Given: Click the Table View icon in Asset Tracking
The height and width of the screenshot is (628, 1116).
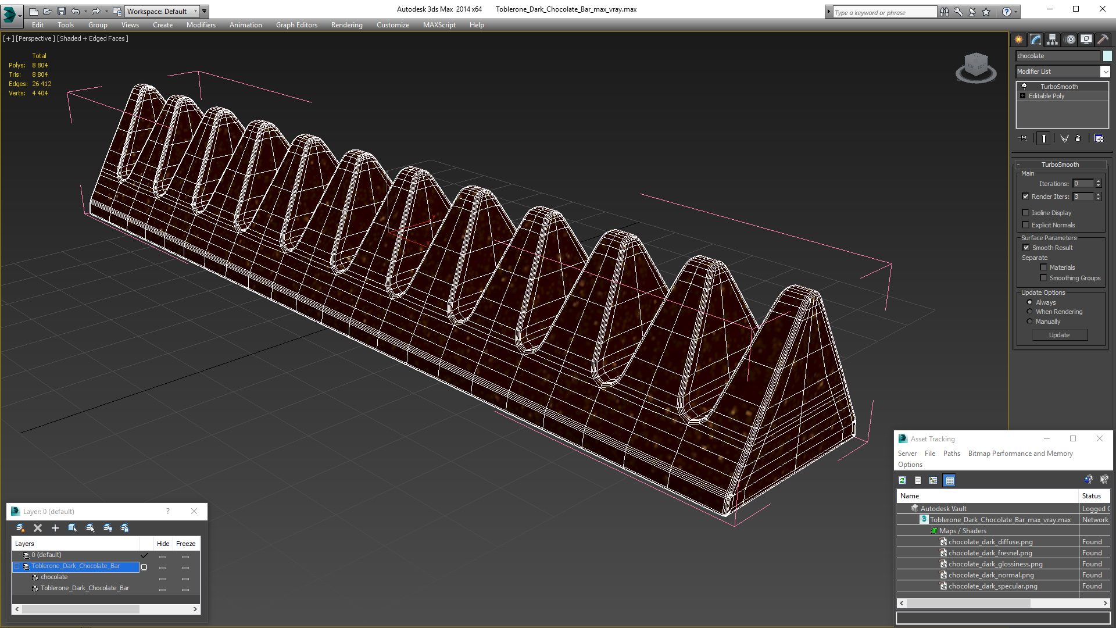Looking at the screenshot, I should click(949, 480).
